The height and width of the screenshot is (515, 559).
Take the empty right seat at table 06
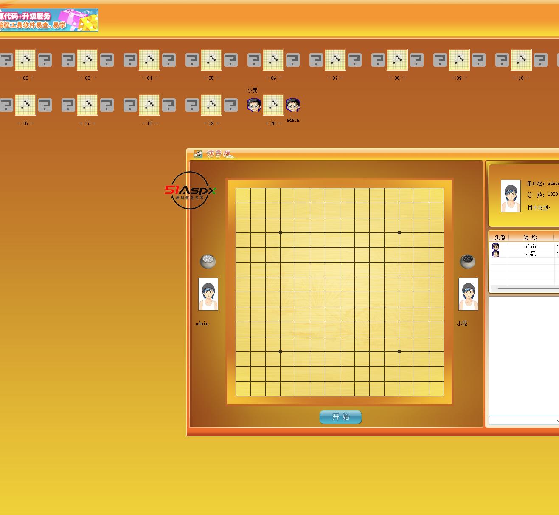click(293, 60)
